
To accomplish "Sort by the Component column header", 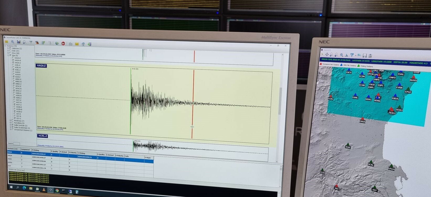I will [26, 149].
